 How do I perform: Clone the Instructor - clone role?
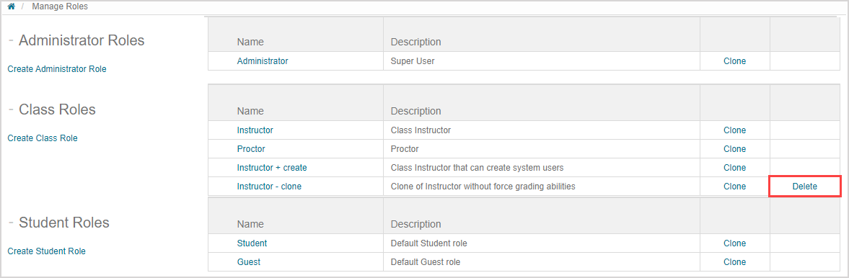(x=734, y=186)
